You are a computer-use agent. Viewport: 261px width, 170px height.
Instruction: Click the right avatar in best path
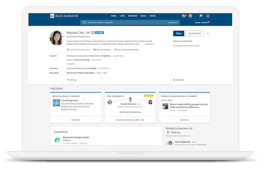click(x=151, y=102)
